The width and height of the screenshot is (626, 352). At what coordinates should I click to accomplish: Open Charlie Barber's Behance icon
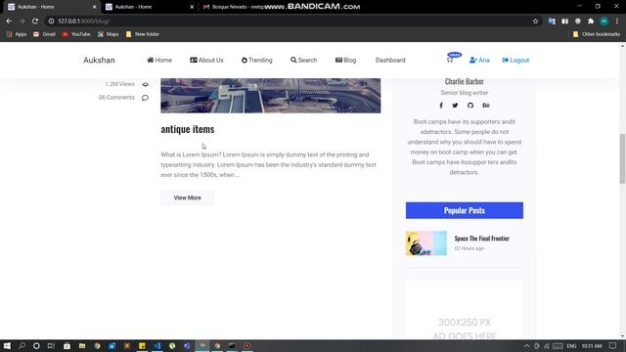coord(486,106)
